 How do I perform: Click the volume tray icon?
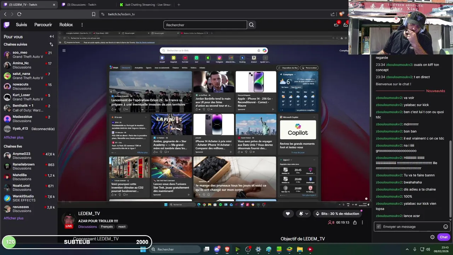pos(429,249)
